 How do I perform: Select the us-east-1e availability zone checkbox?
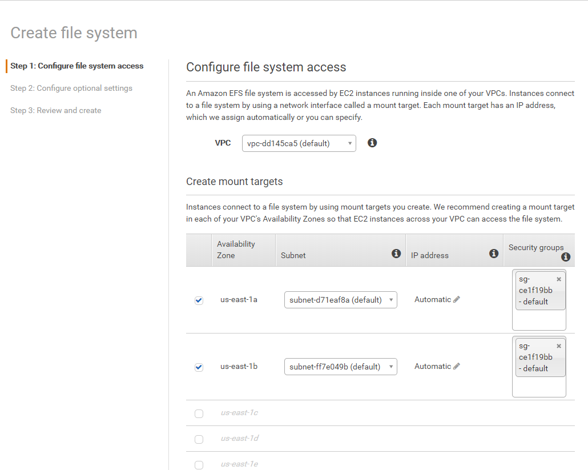point(199,465)
